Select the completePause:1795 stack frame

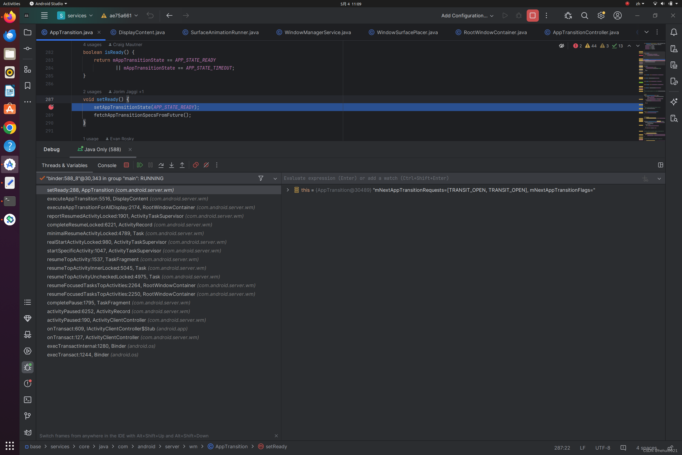(x=158, y=303)
